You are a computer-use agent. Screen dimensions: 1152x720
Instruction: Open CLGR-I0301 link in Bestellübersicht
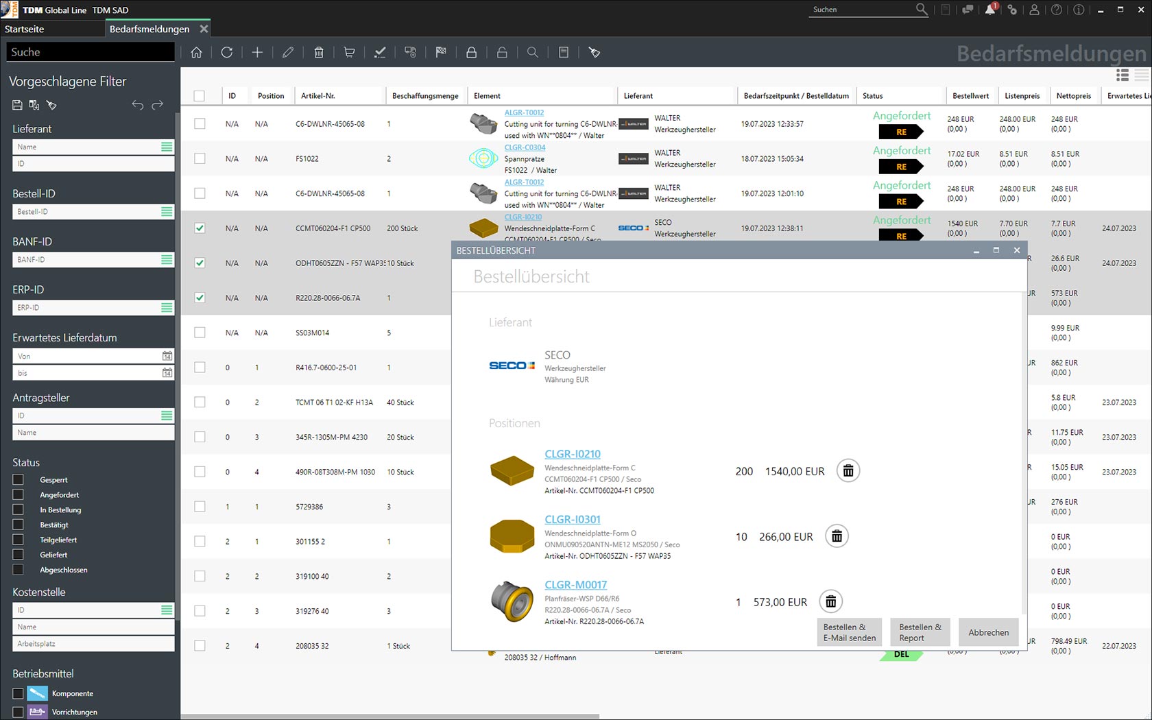[x=573, y=520]
